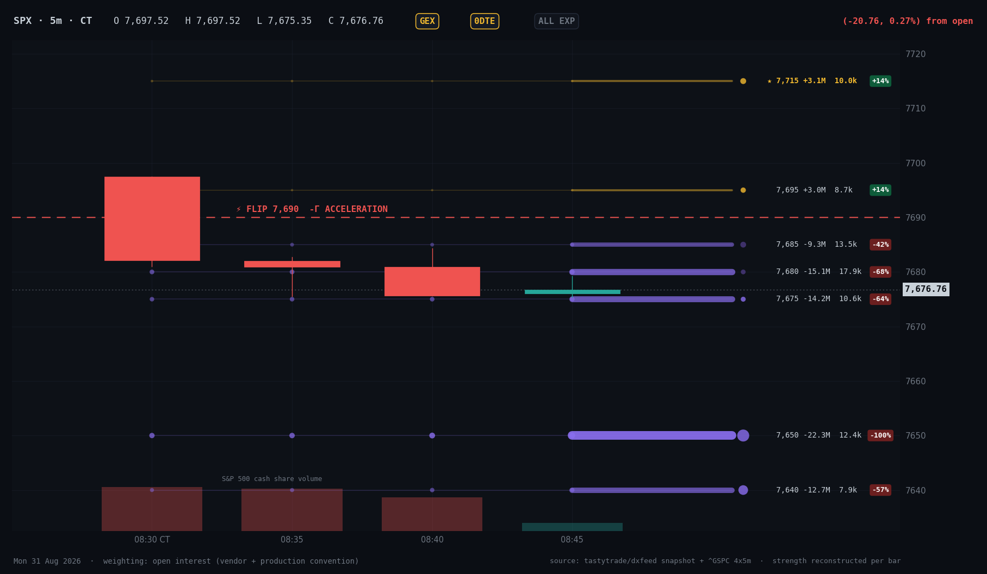Click the gold dot at the 7,715 level
The height and width of the screenshot is (574, 987).
point(743,81)
